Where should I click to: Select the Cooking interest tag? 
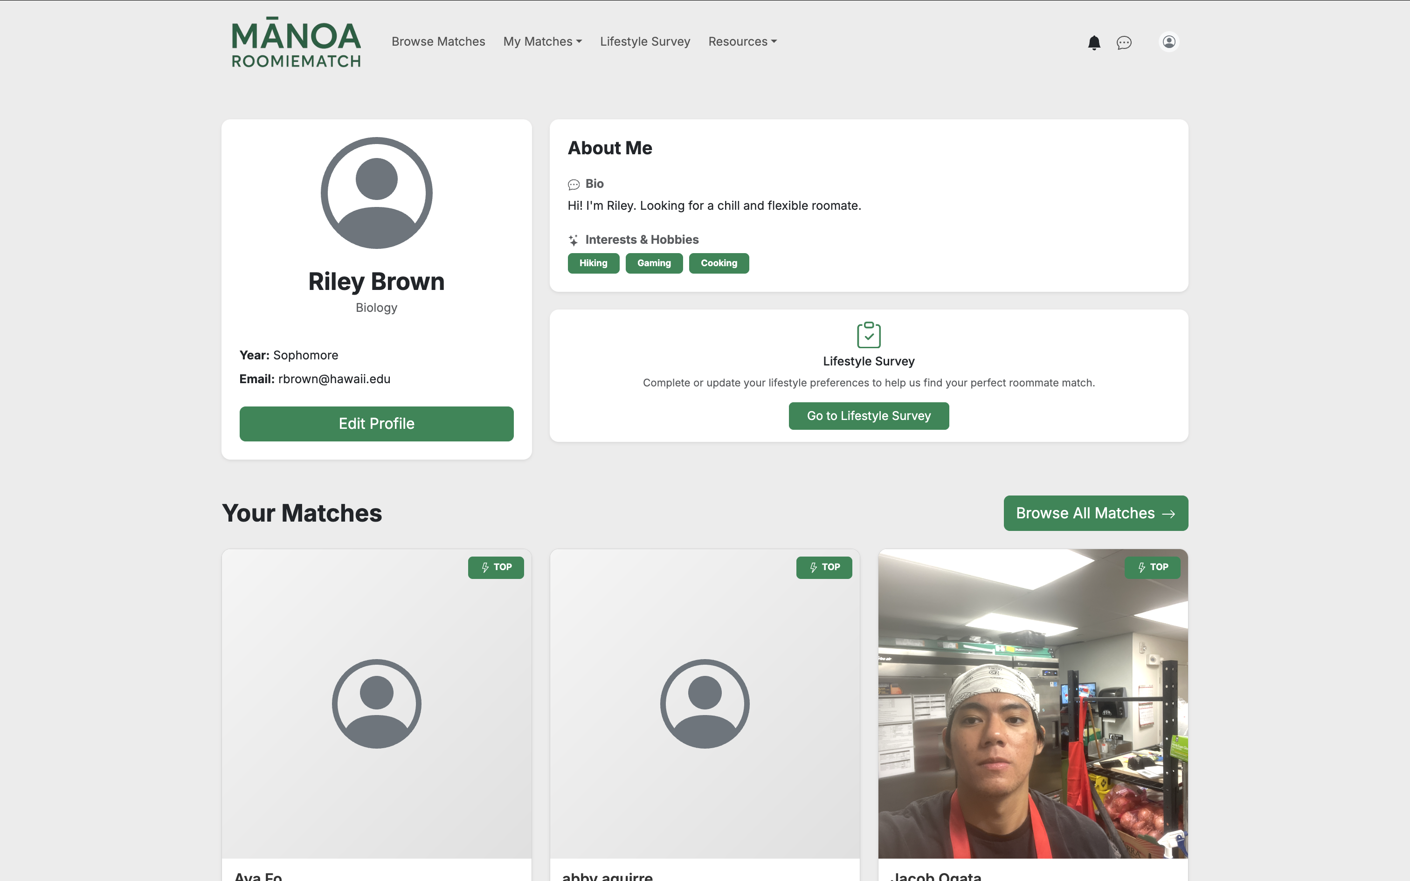[x=719, y=263]
